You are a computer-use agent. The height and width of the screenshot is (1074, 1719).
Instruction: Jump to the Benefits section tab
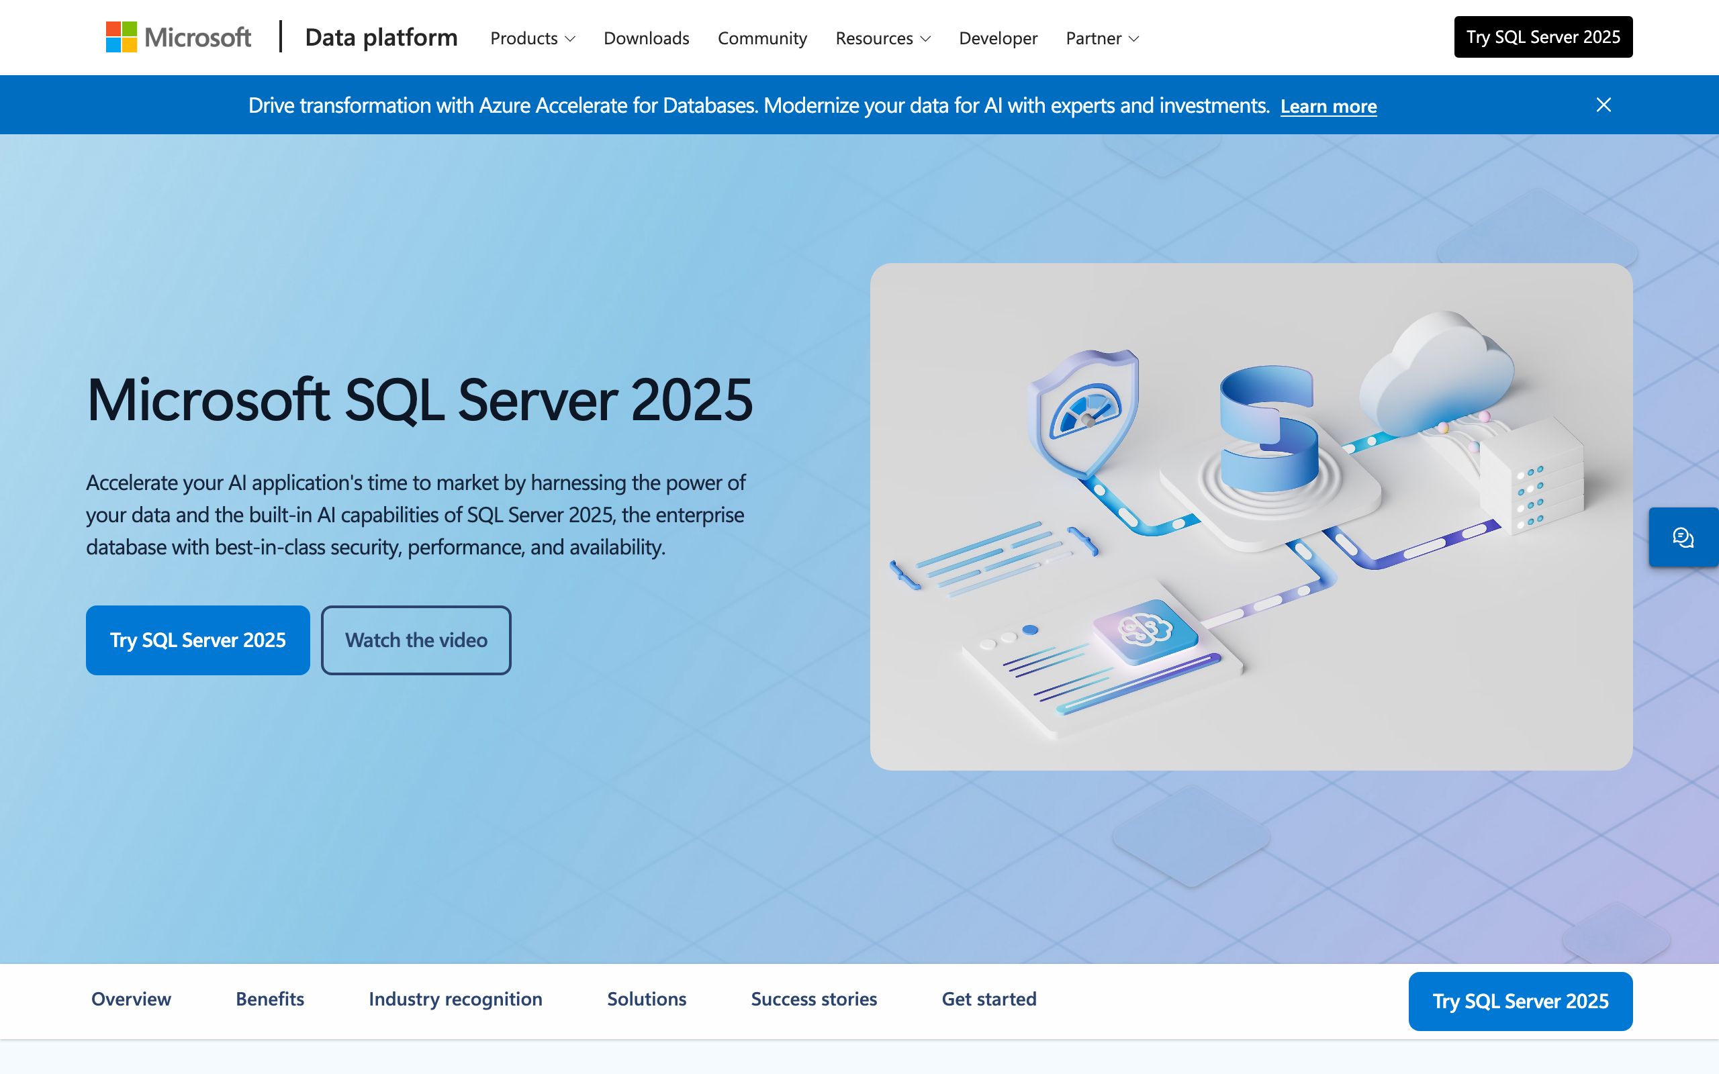tap(270, 999)
